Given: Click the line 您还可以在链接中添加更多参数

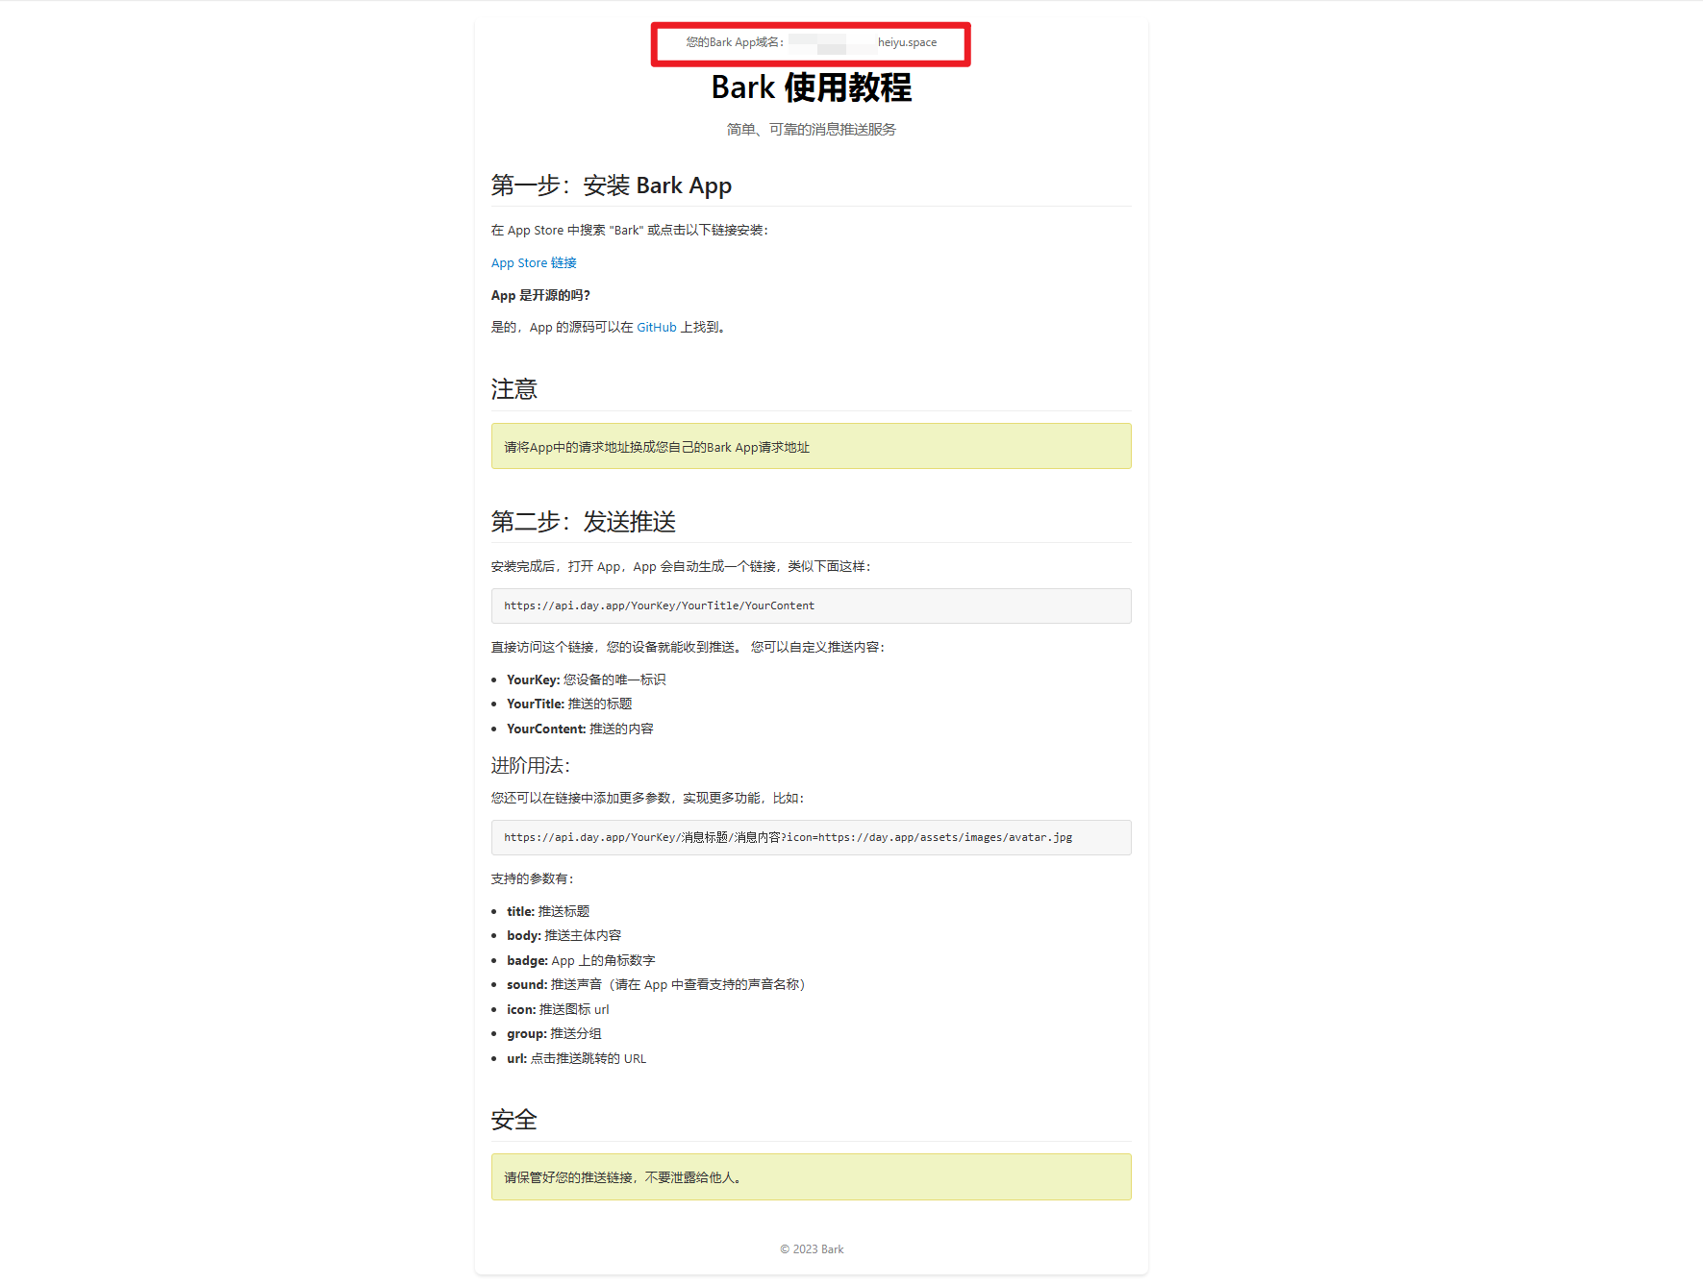Looking at the screenshot, I should pos(648,799).
